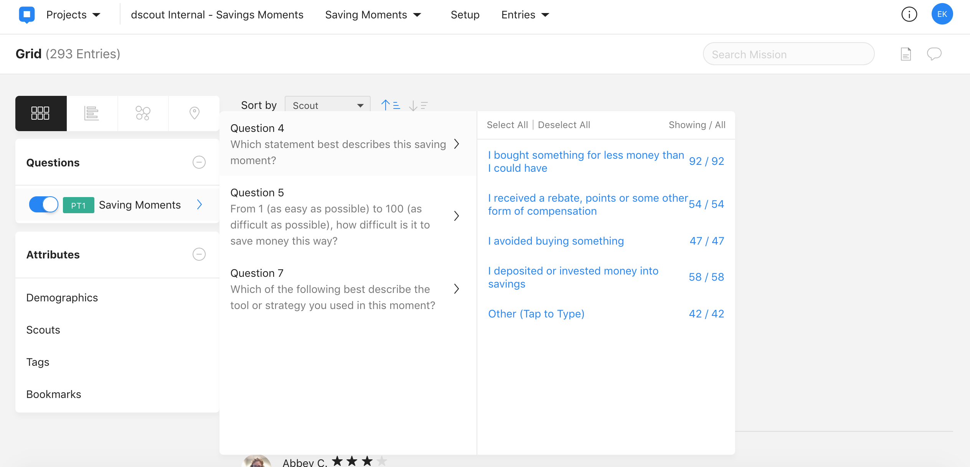Image resolution: width=970 pixels, height=467 pixels.
Task: Click the 54 / 54 count
Action: (x=706, y=204)
